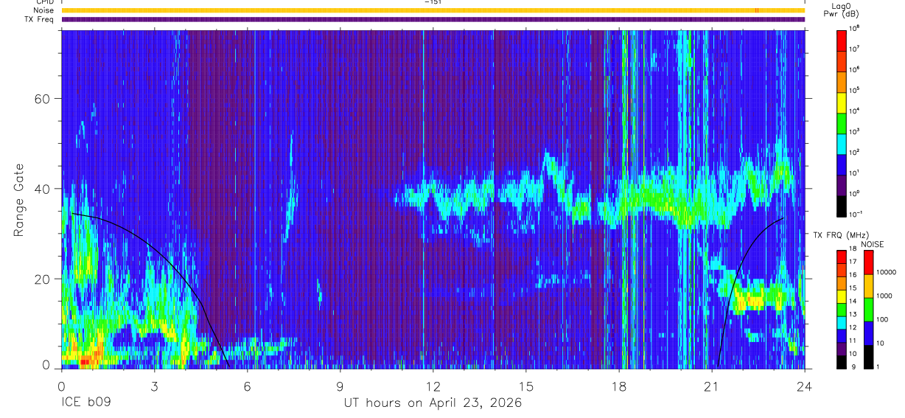905x418 pixels.
Task: Click the '-151' CPID value above the plot
Action: tap(433, 2)
